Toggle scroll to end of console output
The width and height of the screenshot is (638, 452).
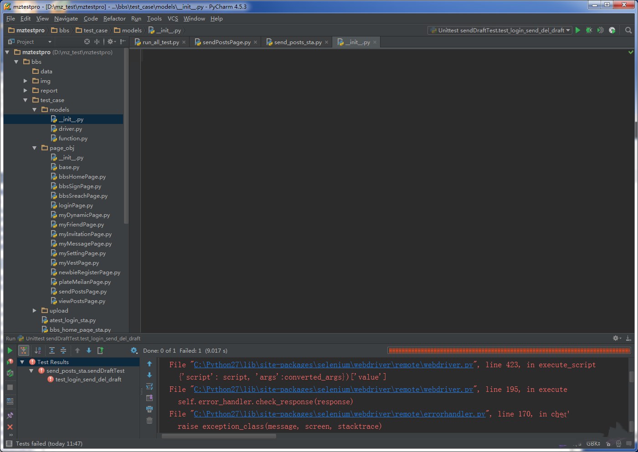tap(149, 398)
